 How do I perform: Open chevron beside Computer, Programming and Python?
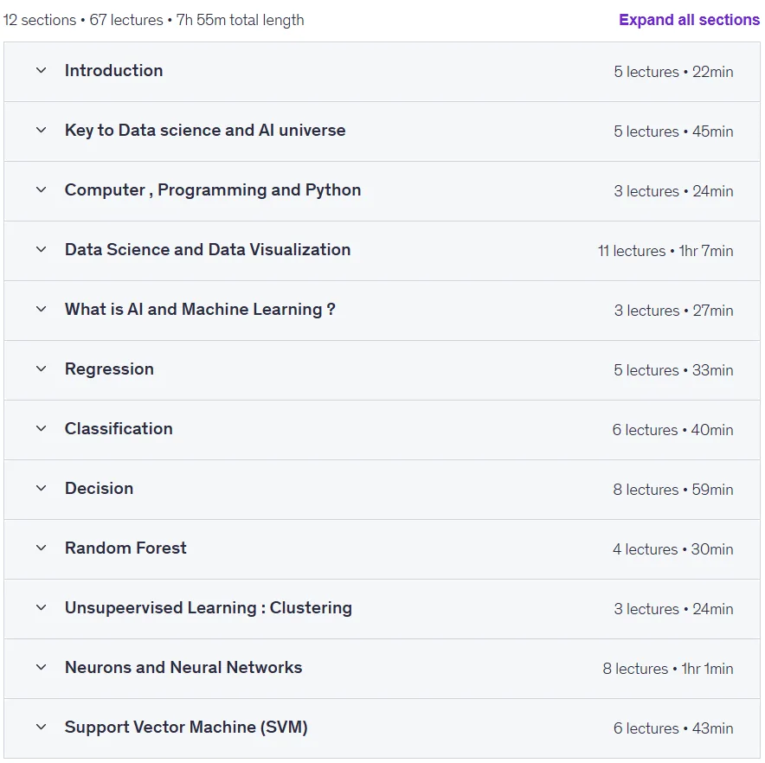[41, 189]
